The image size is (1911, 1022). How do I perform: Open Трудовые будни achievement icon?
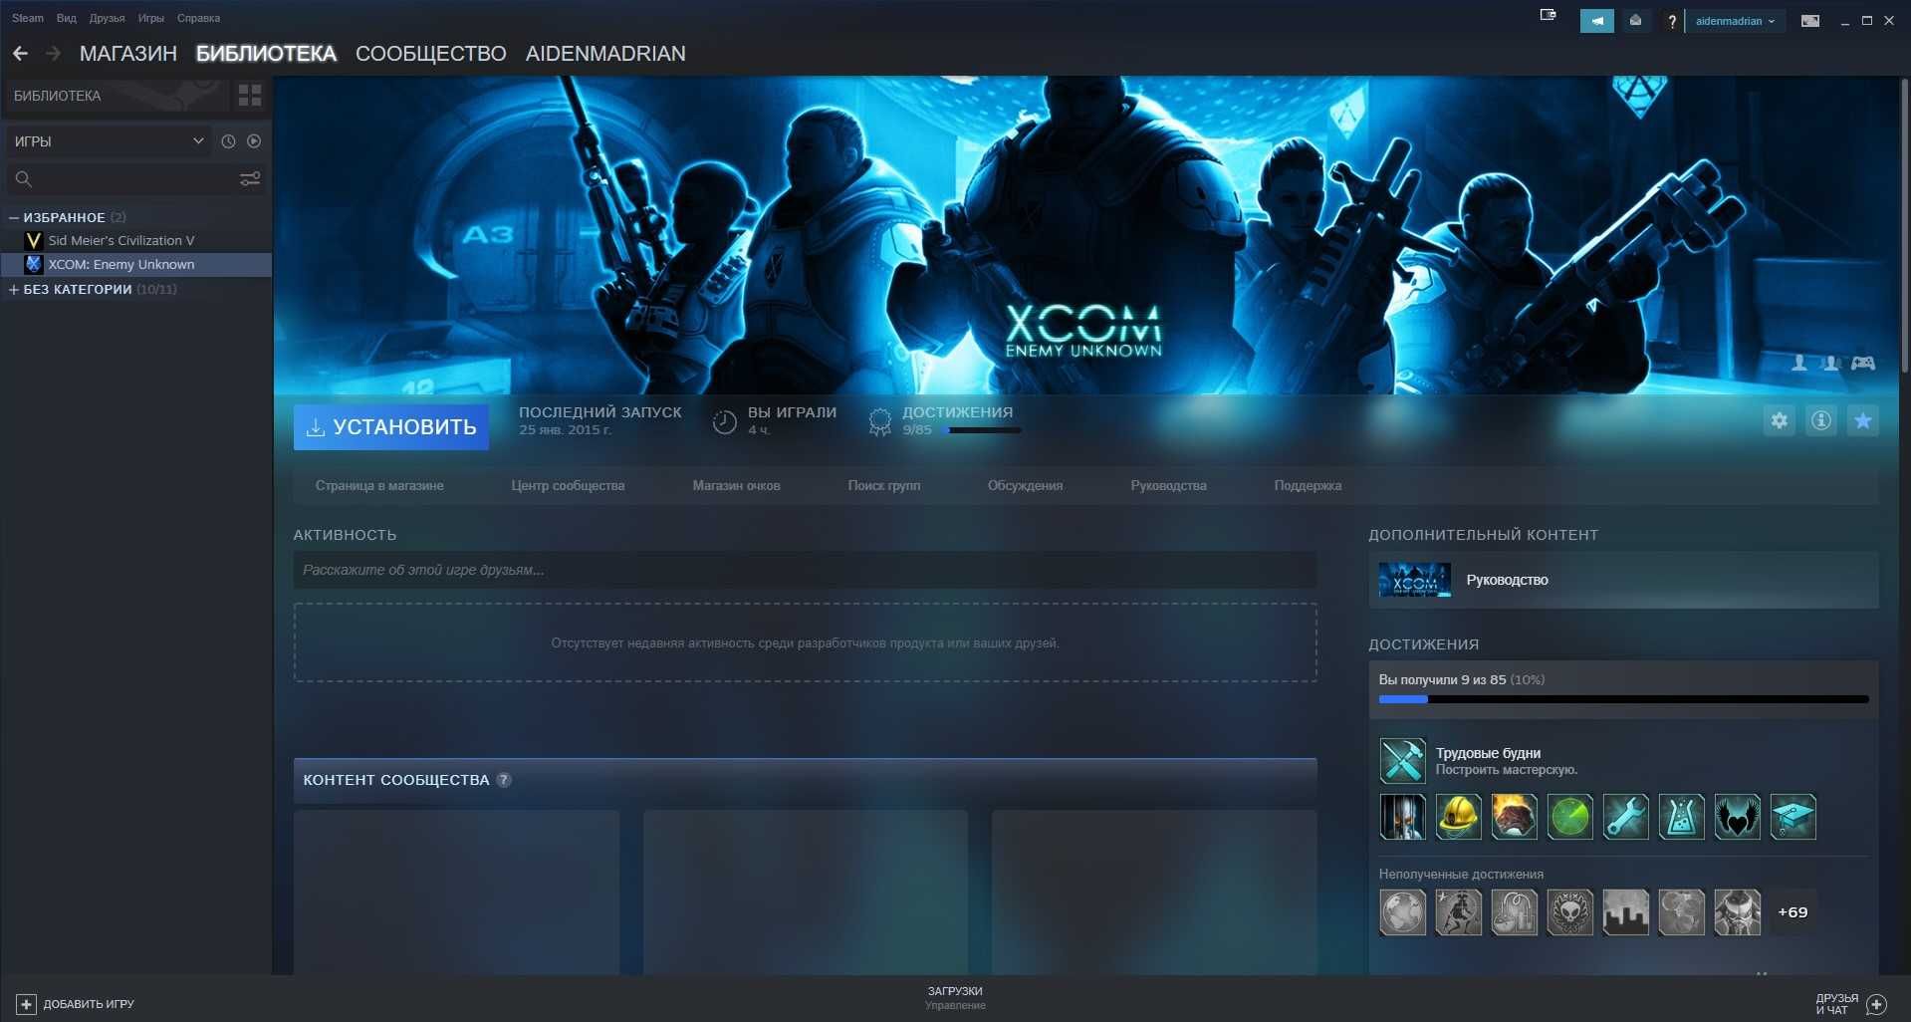(x=1402, y=761)
